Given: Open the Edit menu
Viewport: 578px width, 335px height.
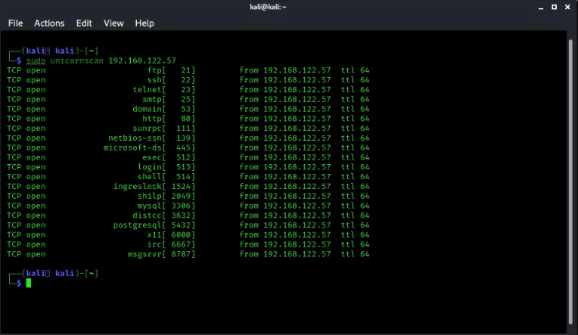Looking at the screenshot, I should [84, 23].
